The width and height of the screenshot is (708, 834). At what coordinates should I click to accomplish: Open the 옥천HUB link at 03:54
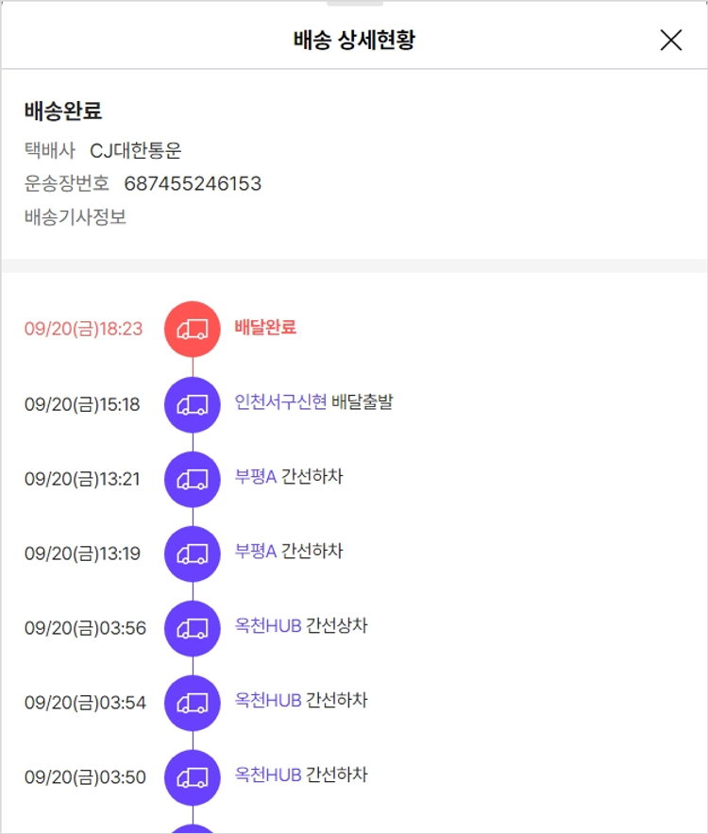[267, 701]
